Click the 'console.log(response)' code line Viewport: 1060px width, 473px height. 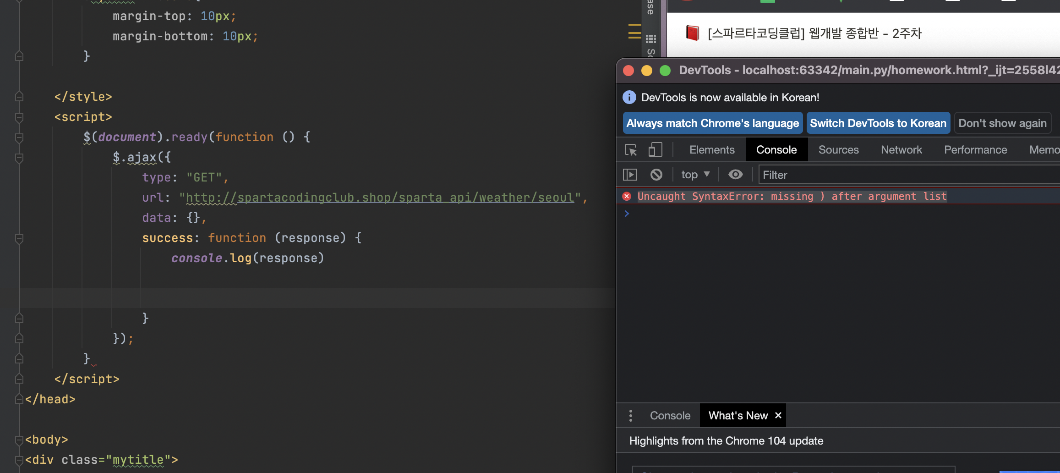pos(248,258)
